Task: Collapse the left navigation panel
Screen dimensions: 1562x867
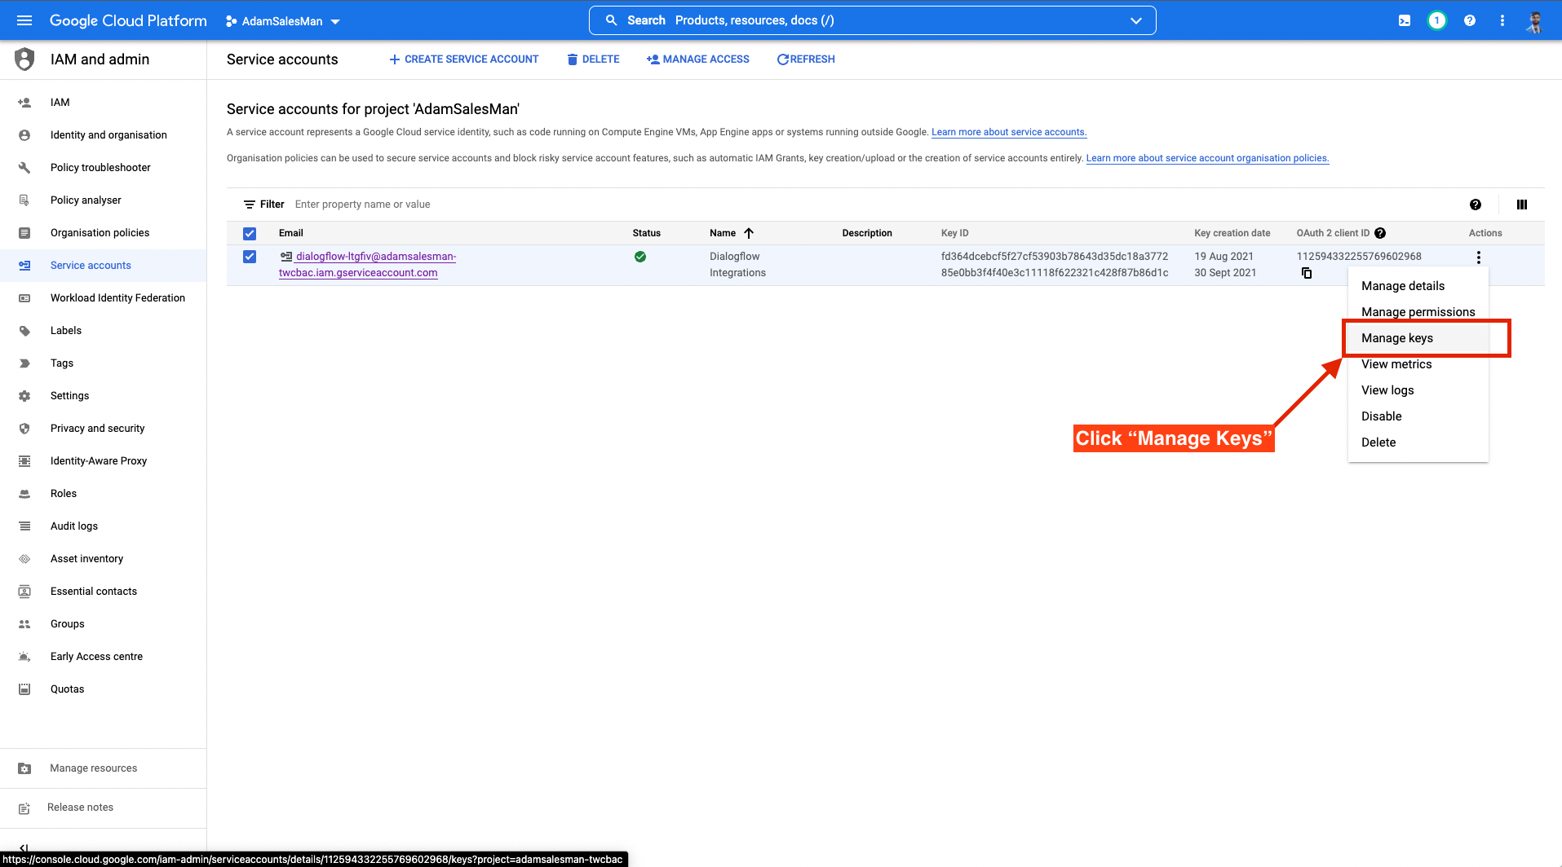Action: coord(24,848)
